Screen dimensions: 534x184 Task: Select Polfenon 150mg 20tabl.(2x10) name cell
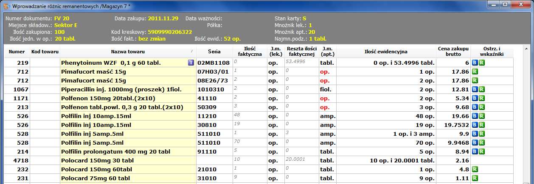(128, 98)
